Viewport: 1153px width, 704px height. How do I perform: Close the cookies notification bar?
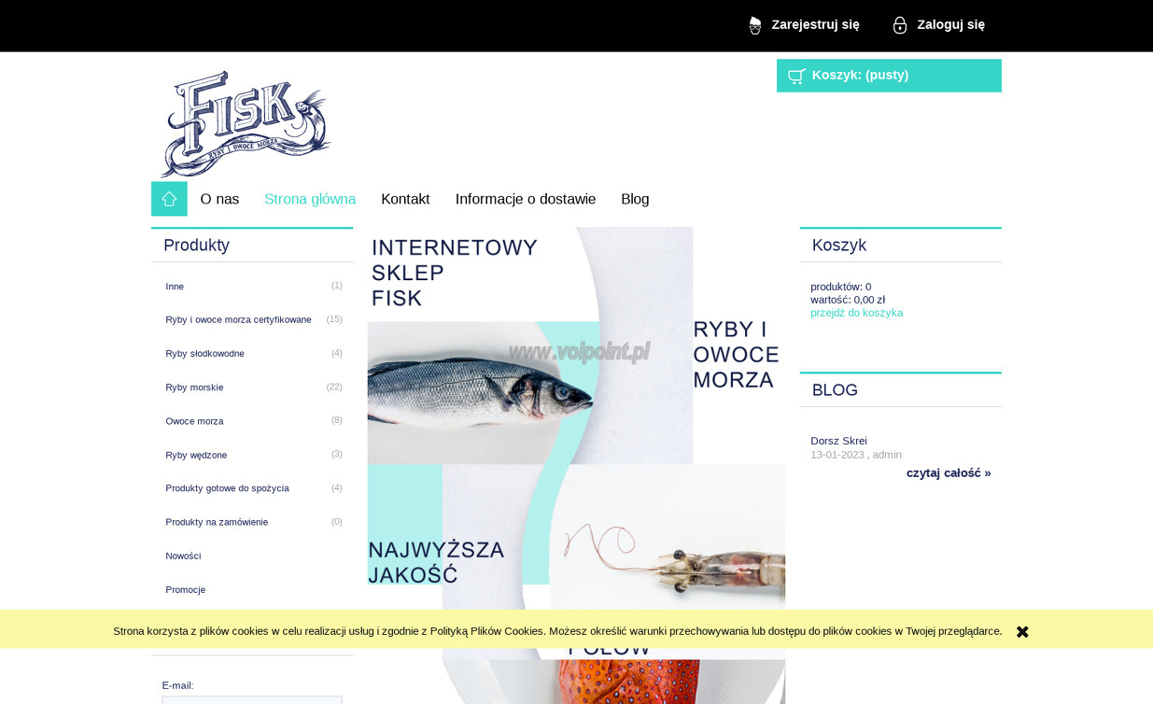click(1022, 631)
